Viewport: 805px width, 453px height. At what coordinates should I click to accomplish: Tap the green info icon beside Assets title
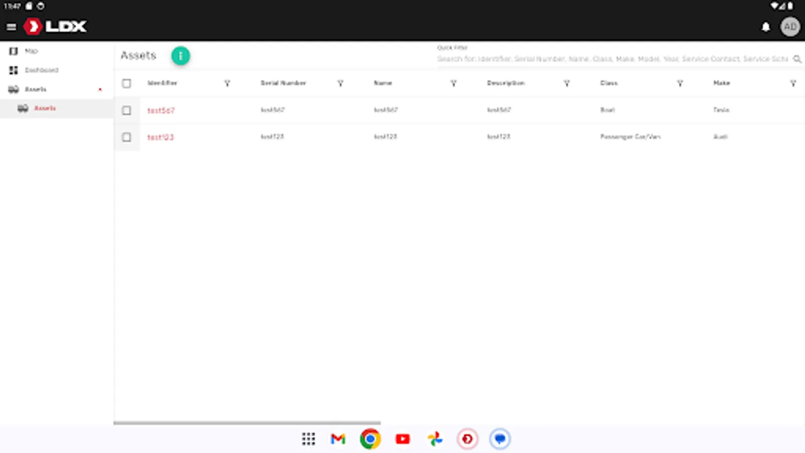click(x=180, y=56)
